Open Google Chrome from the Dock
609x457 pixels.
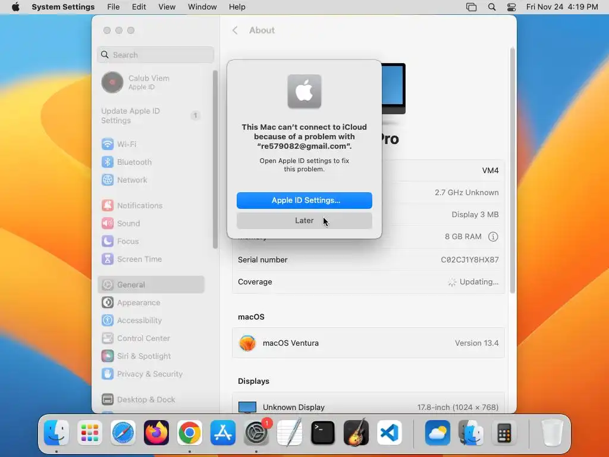(190, 433)
